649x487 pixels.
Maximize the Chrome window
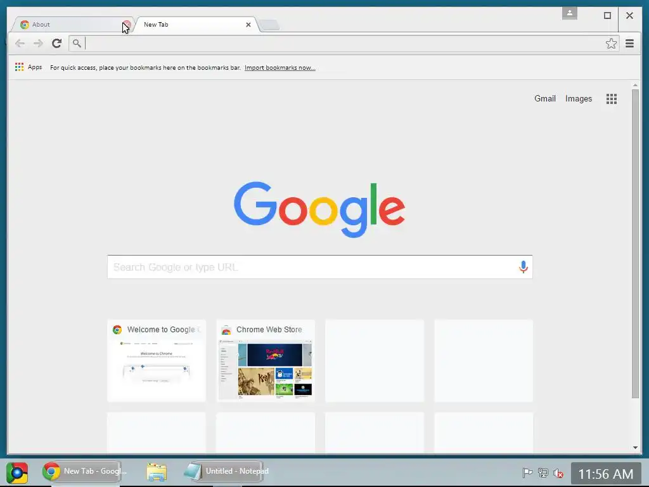coord(607,16)
